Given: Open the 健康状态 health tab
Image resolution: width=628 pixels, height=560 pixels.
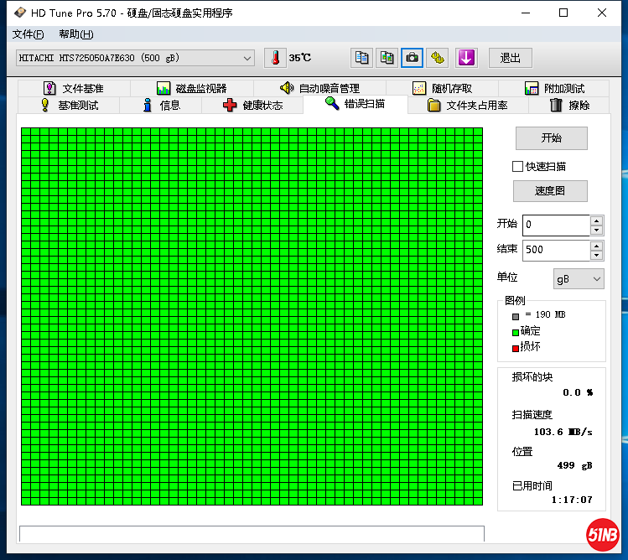Looking at the screenshot, I should coord(253,105).
